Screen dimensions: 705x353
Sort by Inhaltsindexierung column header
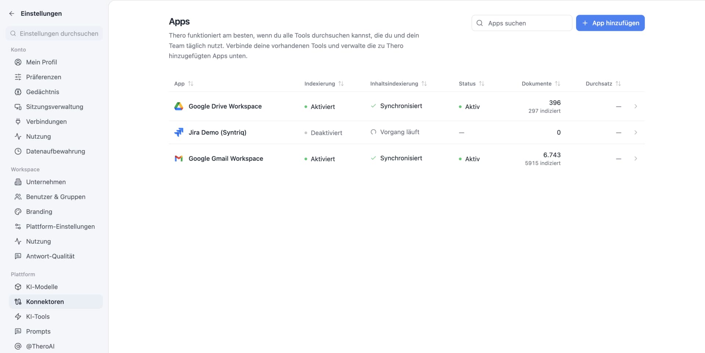(398, 84)
